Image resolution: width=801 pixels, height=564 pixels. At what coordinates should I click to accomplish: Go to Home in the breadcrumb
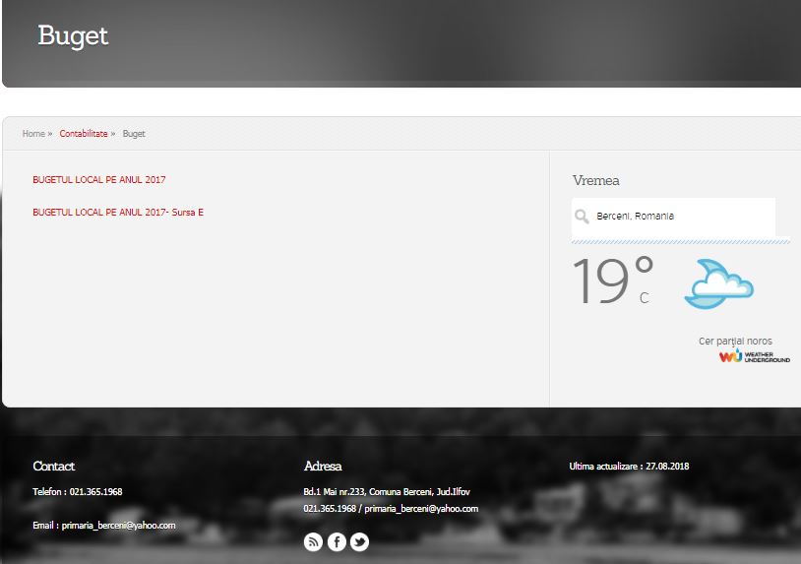33,134
